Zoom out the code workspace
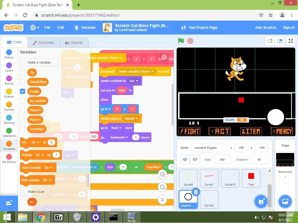298x223 pixels. (x=162, y=187)
